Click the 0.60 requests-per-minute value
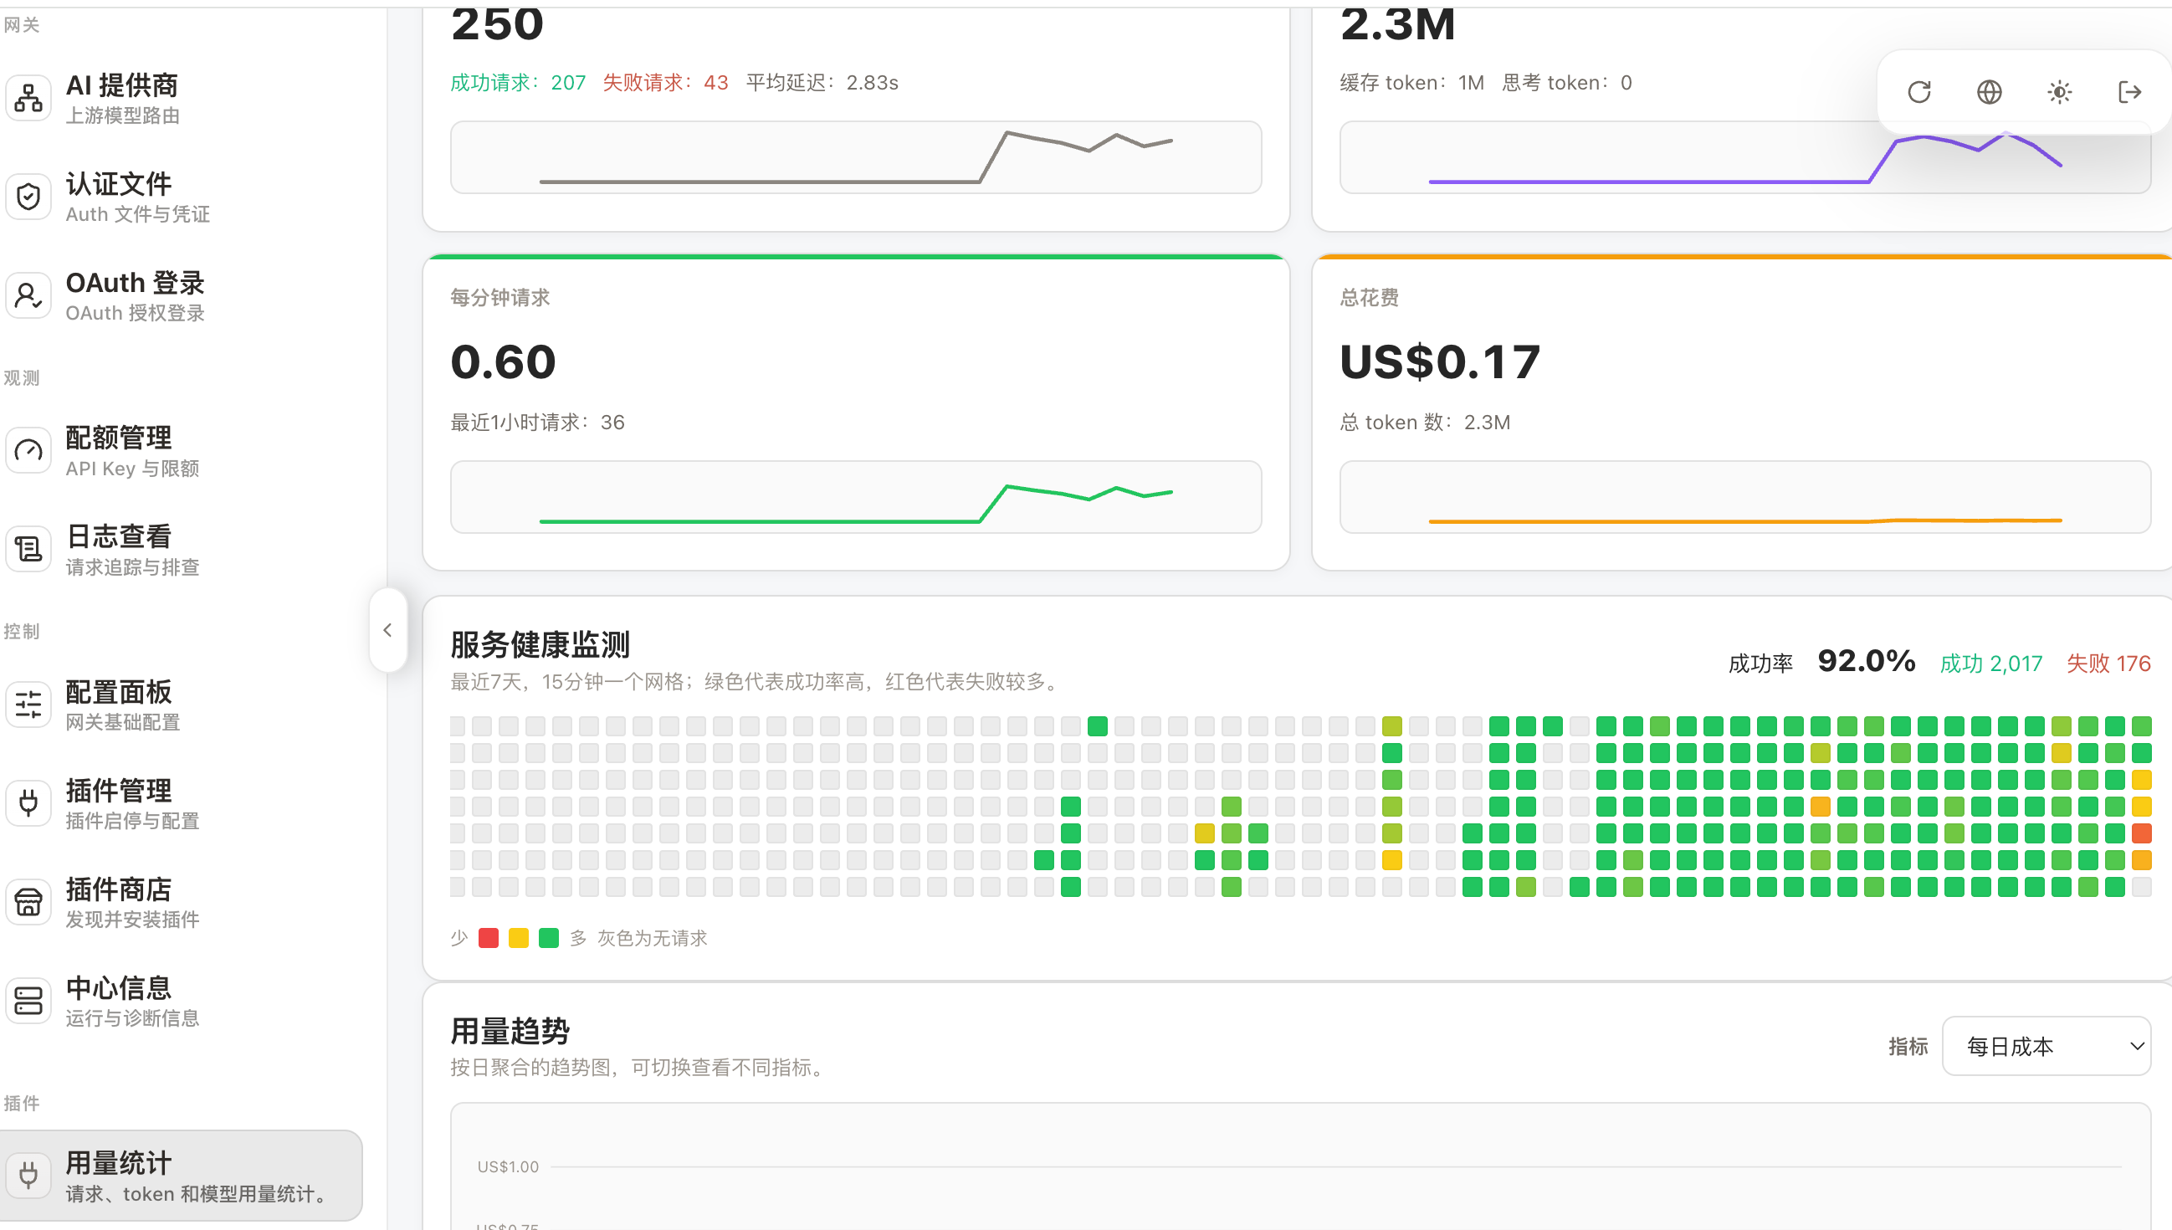The height and width of the screenshot is (1230, 2172). [x=504, y=362]
